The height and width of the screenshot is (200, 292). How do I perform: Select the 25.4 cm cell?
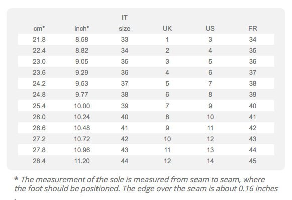point(39,106)
